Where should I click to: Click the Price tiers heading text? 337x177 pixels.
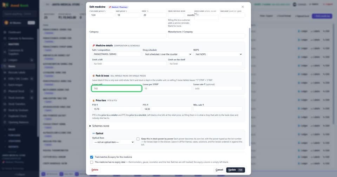pyautogui.click(x=101, y=100)
